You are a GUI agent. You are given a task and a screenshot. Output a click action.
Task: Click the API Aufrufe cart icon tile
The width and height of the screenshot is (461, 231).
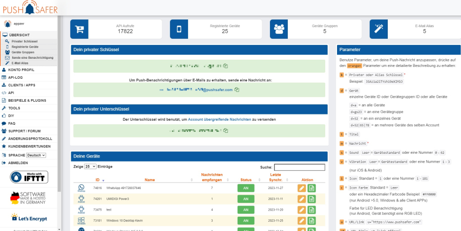point(79,29)
